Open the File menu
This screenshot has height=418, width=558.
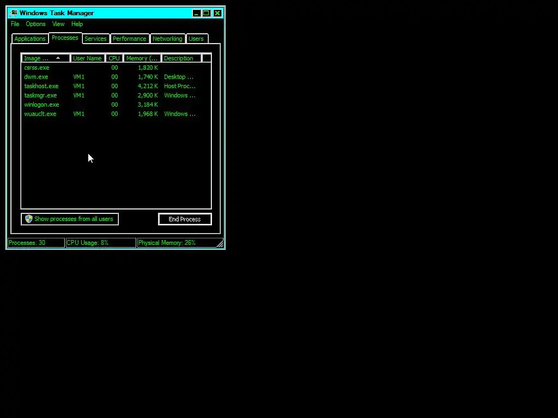coord(15,24)
